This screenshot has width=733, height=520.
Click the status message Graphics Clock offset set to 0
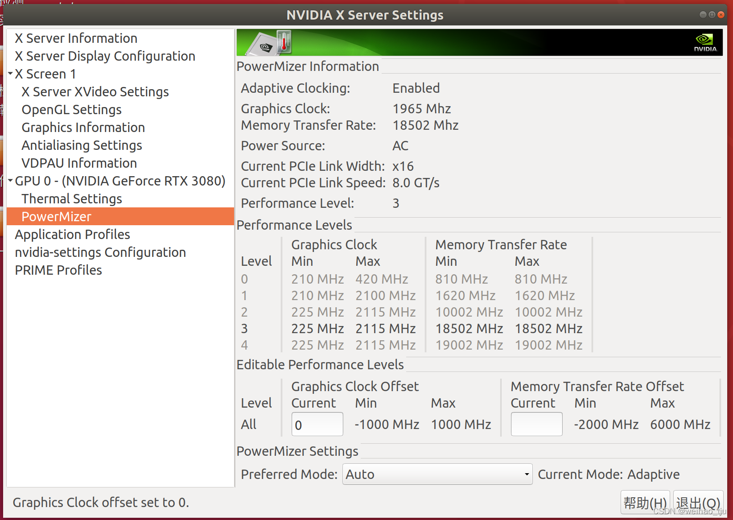[101, 503]
